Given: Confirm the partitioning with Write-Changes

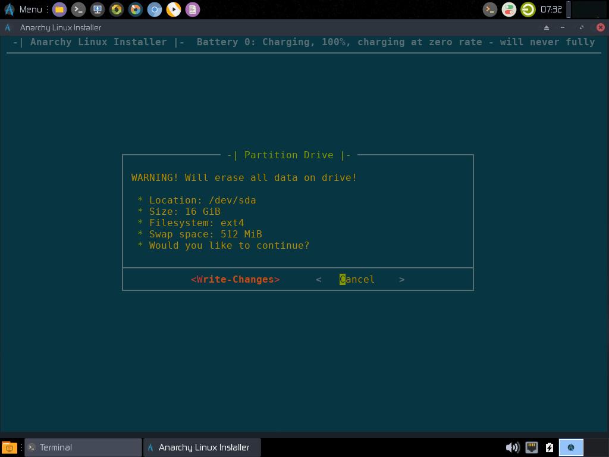Looking at the screenshot, I should 235,280.
